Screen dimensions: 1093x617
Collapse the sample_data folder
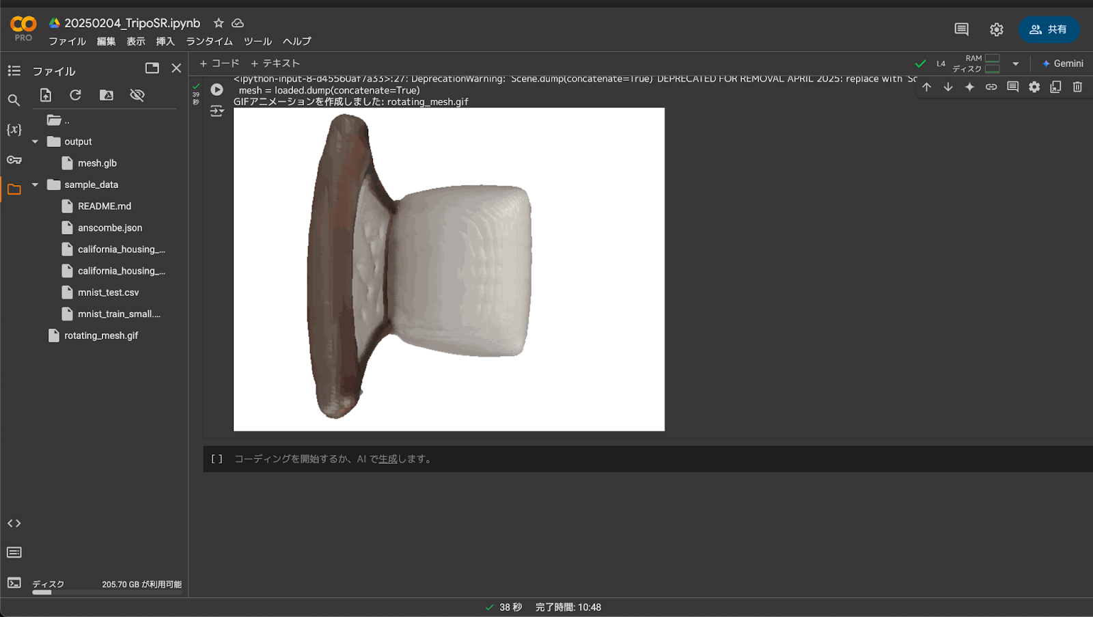(x=35, y=184)
